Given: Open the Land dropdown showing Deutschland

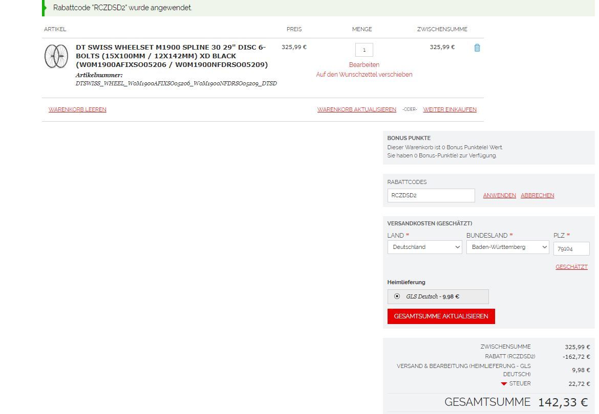Looking at the screenshot, I should [424, 247].
